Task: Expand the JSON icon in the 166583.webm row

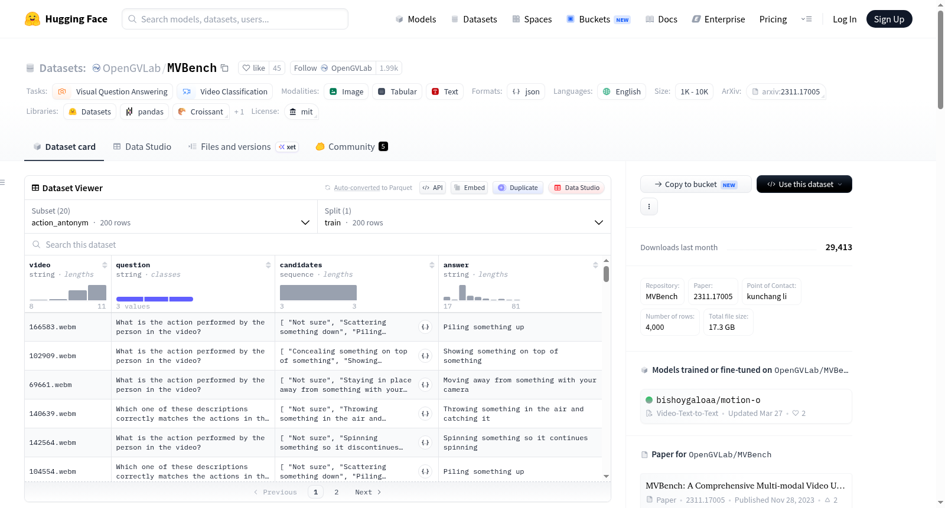Action: 425,327
